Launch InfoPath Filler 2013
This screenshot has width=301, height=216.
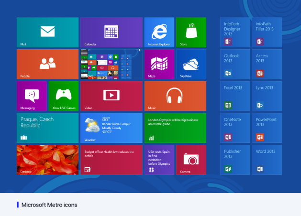267,32
